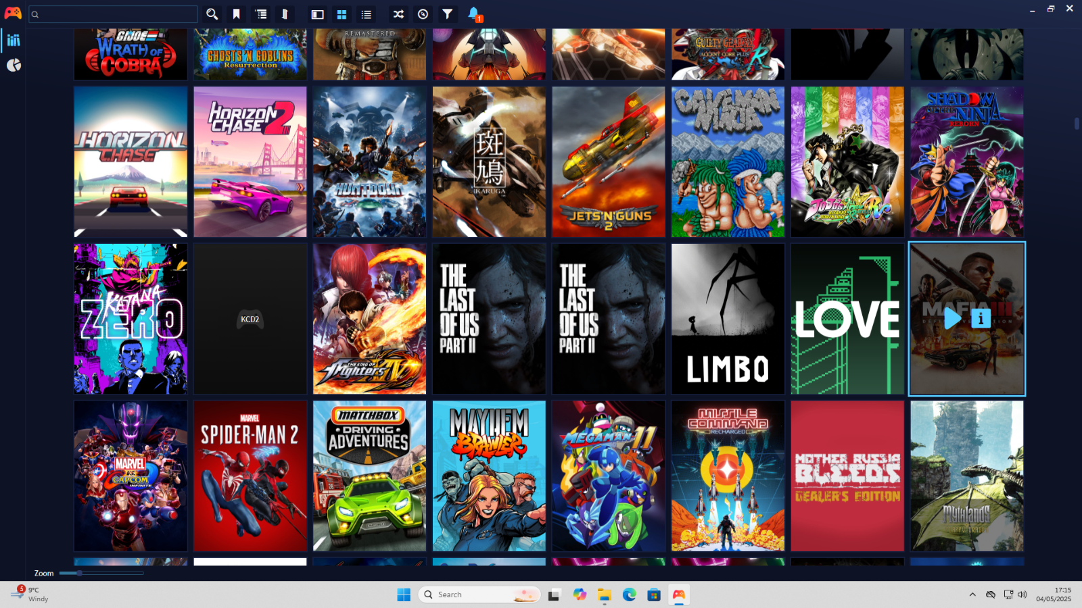Pick a random game with shuffle icon
This screenshot has width=1082, height=608.
click(x=398, y=14)
